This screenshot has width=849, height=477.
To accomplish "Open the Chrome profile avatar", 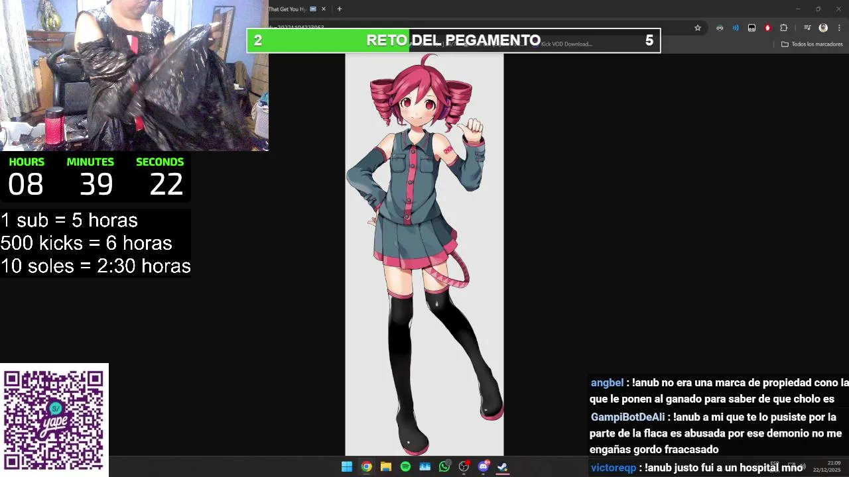I will click(x=823, y=28).
